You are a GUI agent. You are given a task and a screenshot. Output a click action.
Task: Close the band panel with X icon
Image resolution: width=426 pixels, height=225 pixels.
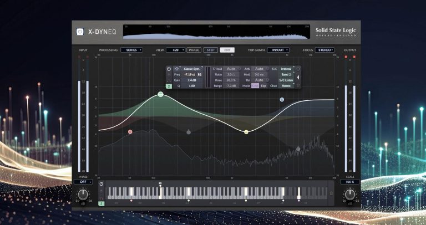point(298,69)
